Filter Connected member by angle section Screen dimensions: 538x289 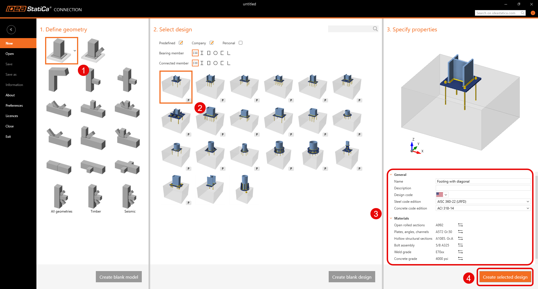coord(229,63)
